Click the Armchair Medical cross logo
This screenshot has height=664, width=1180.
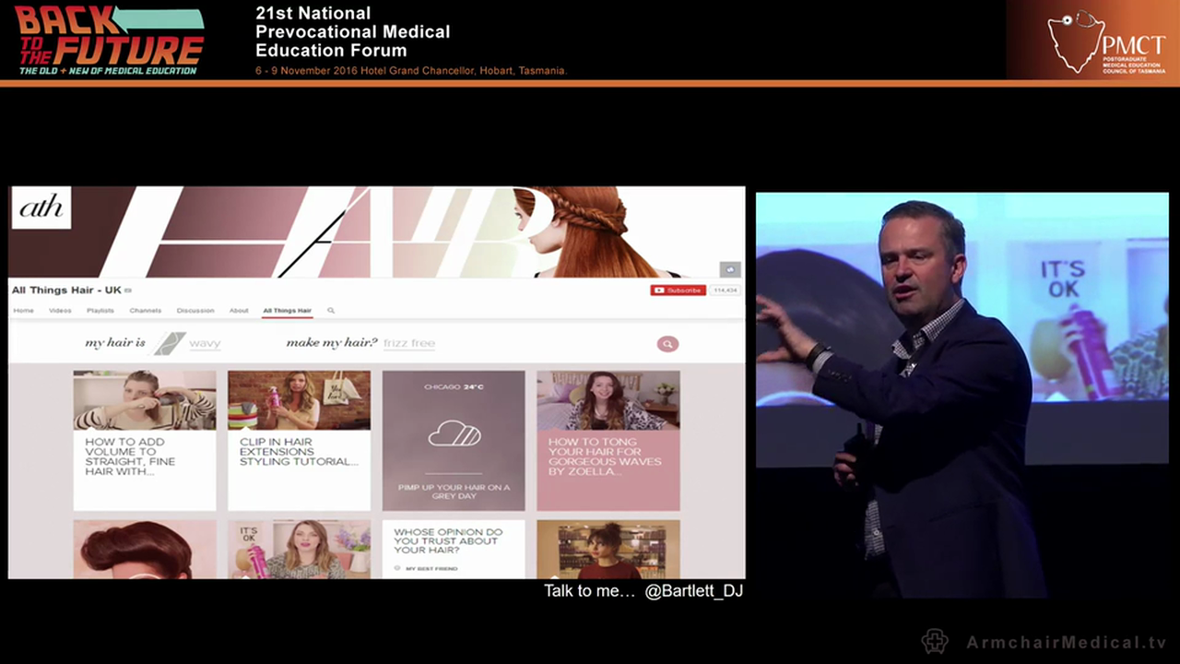point(935,642)
